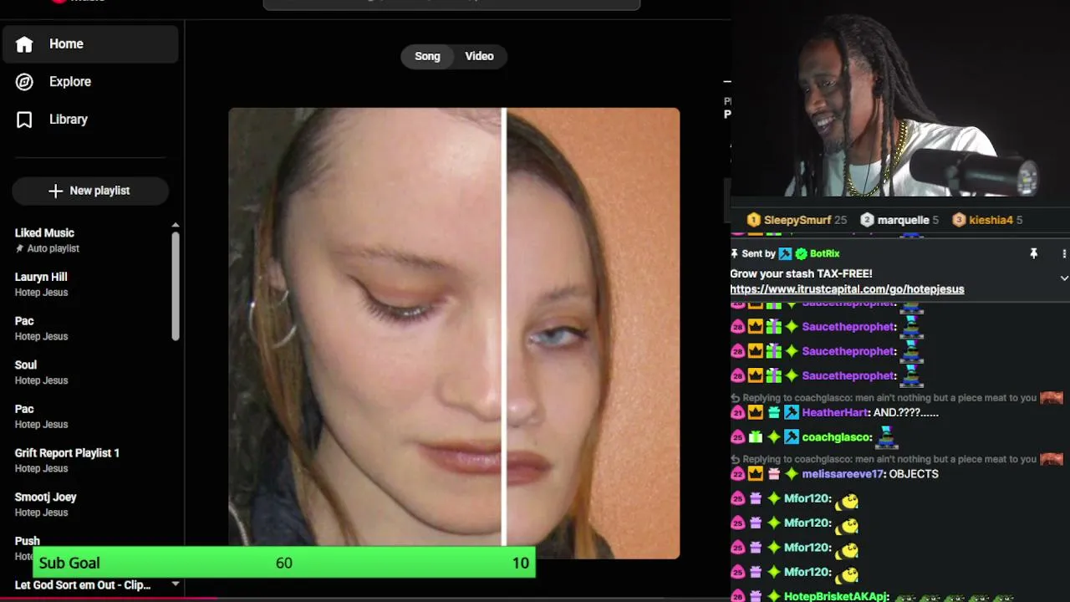Click BotRix's blue moderator badge

point(785,253)
